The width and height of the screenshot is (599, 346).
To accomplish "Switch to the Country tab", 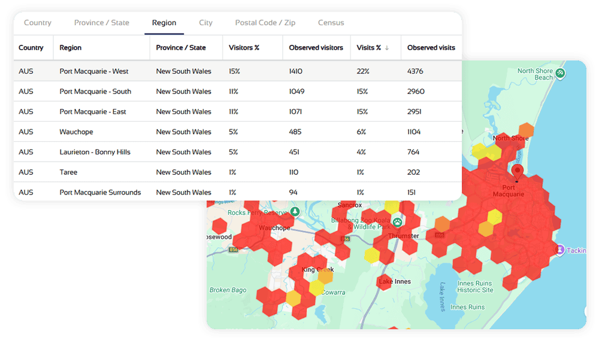I will click(38, 23).
